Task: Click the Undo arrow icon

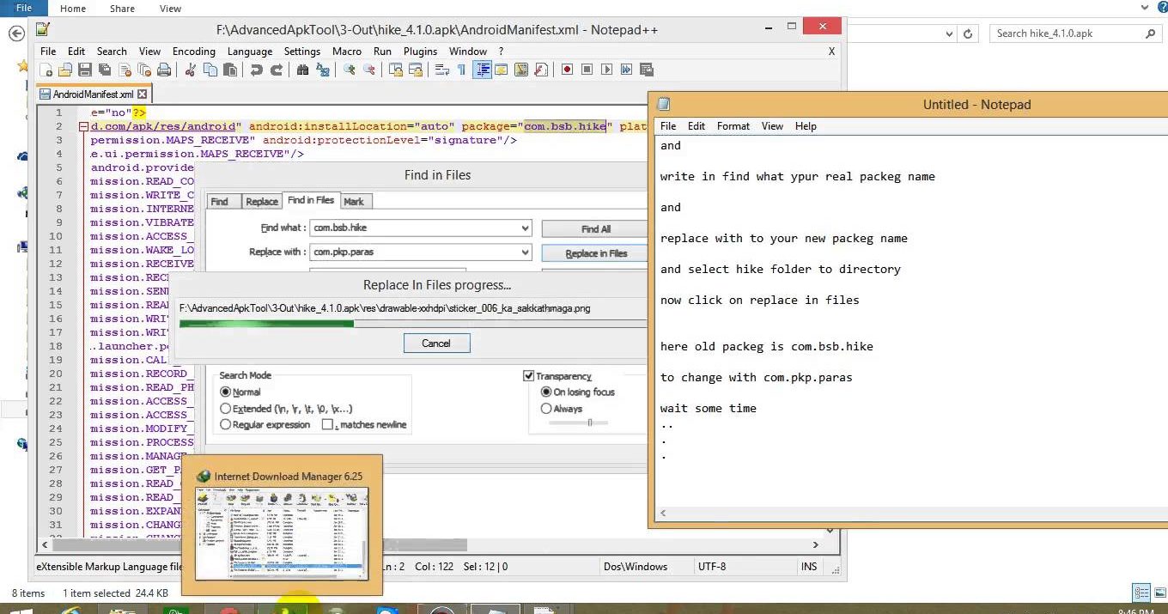Action: pos(256,70)
